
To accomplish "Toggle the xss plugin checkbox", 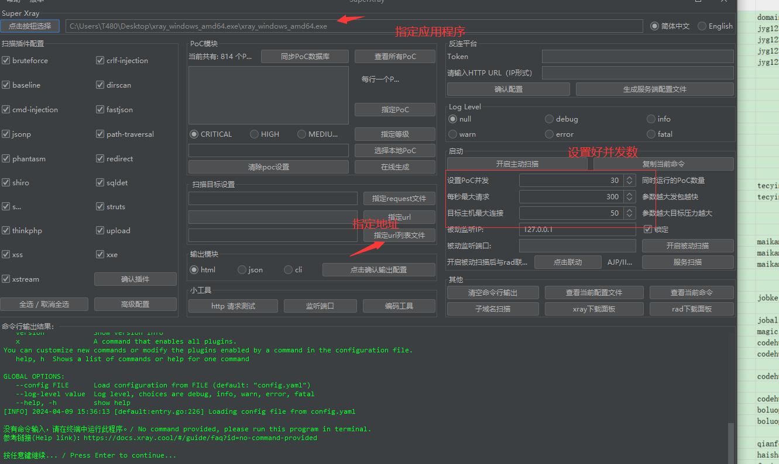I will pyautogui.click(x=6, y=254).
